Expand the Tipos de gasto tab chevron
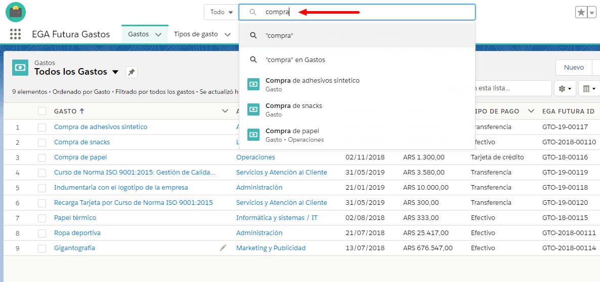The image size is (600, 282). [228, 34]
